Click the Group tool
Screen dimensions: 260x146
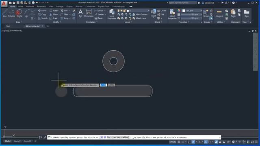(x=206, y=13)
